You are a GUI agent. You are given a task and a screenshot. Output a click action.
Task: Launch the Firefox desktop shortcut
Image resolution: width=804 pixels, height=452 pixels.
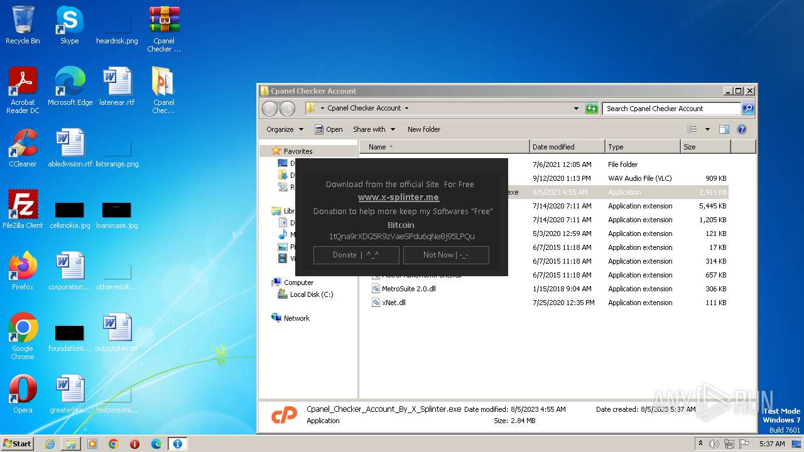23,271
